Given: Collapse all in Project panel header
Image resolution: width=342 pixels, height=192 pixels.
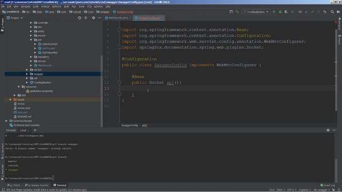Looking at the screenshot, I should [85, 18].
